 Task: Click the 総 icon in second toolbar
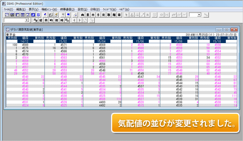[x=40, y=20]
